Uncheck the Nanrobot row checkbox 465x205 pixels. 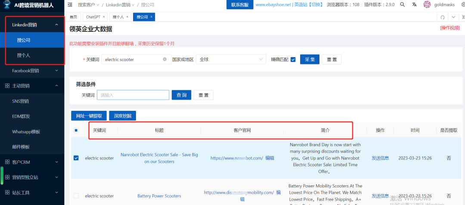coord(76,158)
